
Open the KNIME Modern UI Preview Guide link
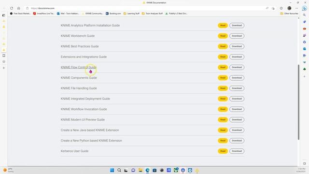tap(83, 119)
